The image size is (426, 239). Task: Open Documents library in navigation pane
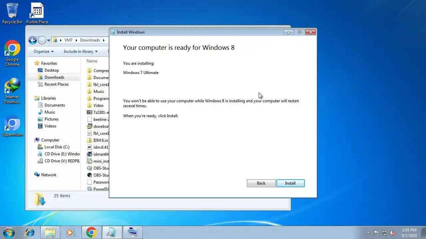pos(55,105)
